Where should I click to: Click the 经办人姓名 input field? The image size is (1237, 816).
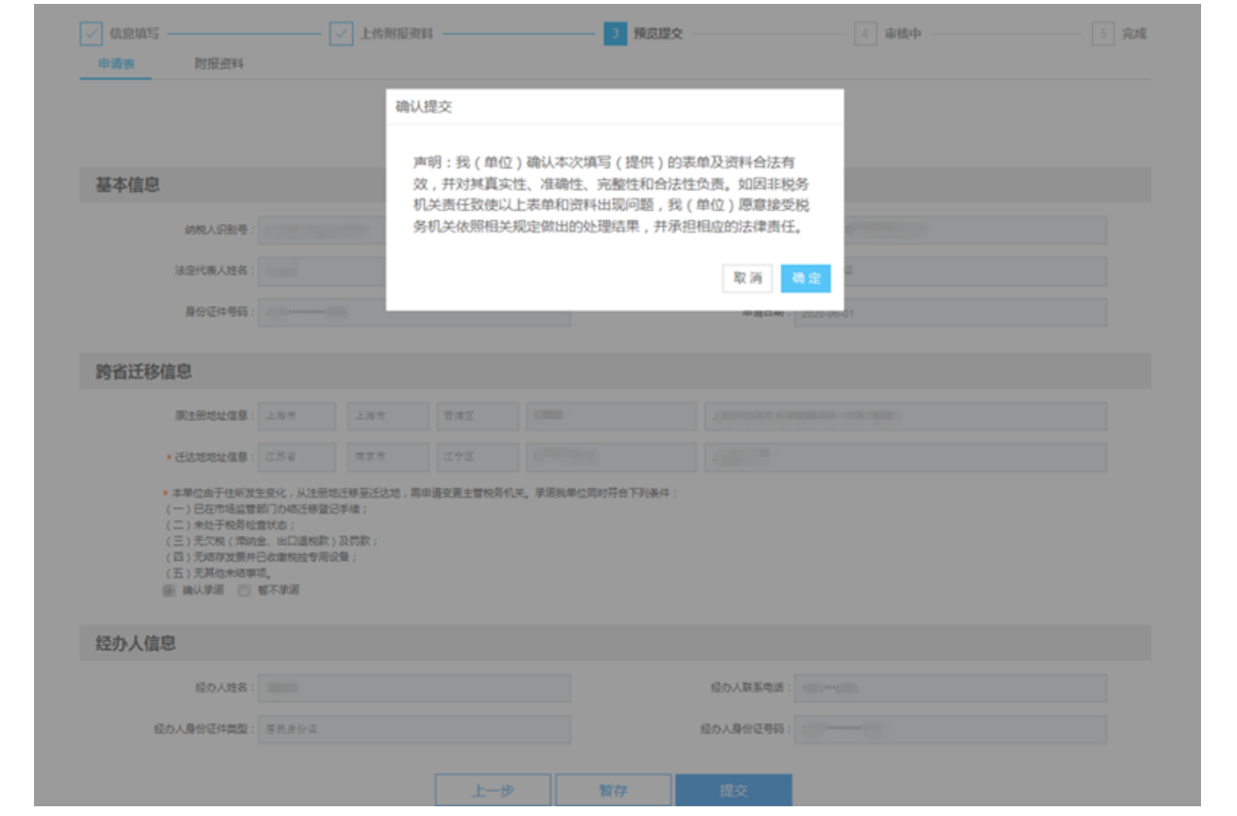coord(413,688)
